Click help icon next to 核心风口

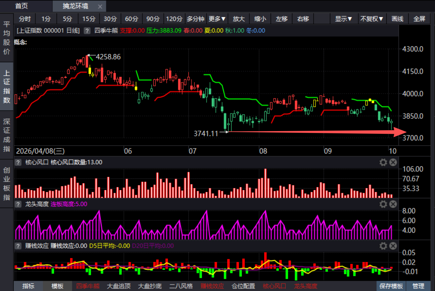(18, 162)
